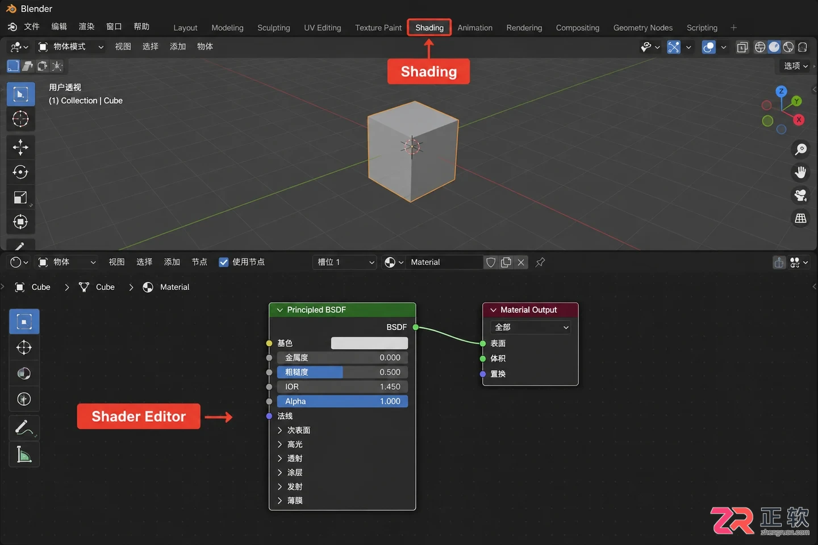Open the 槽位 1 slot dropdown
The width and height of the screenshot is (818, 545).
pos(345,262)
